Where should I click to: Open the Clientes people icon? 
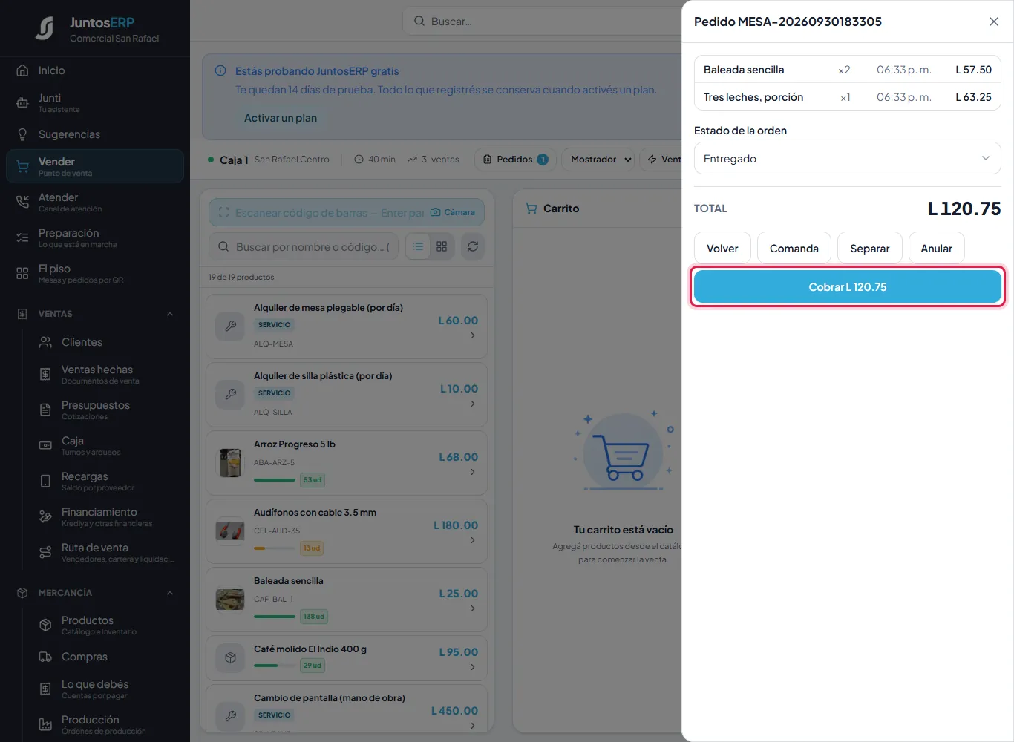click(45, 342)
